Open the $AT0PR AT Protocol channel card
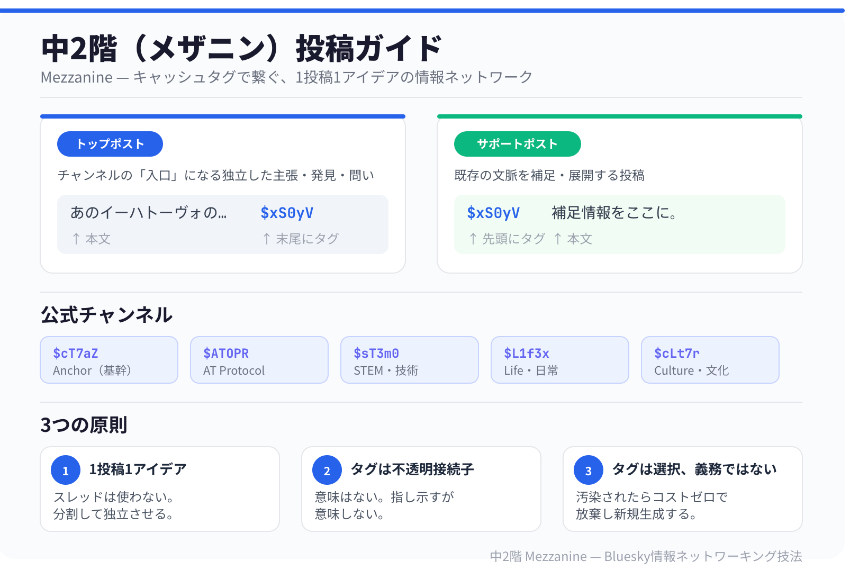850x579 pixels. (x=259, y=360)
